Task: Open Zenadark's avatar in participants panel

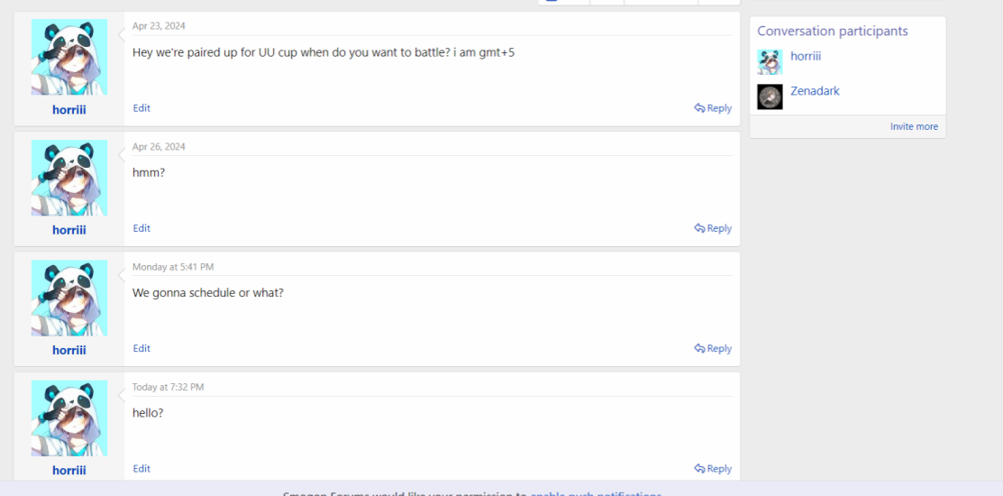Action: [770, 96]
